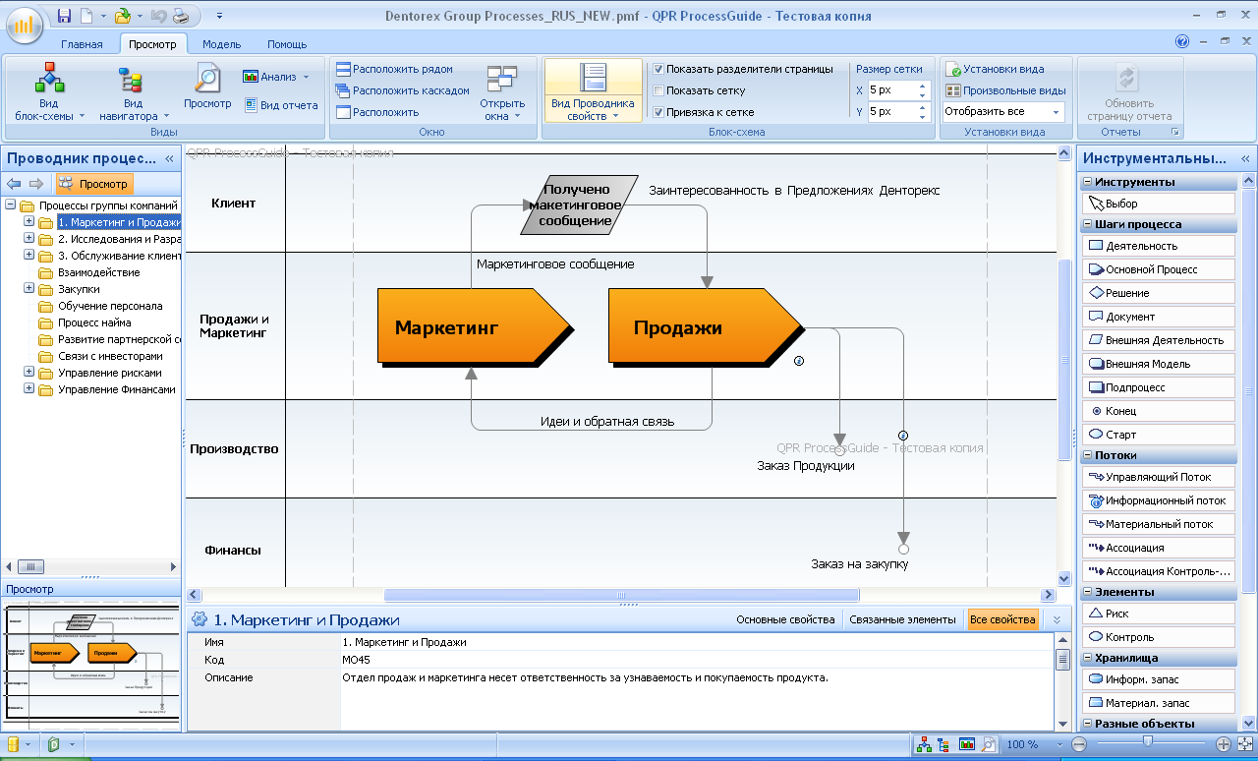Toggle Привязка к сетке checkbox
1258x761 pixels.
click(659, 112)
